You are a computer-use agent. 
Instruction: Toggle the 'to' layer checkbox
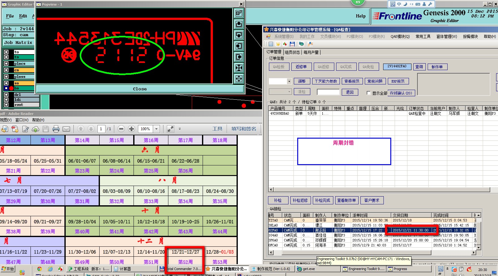(6, 52)
